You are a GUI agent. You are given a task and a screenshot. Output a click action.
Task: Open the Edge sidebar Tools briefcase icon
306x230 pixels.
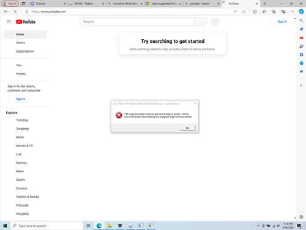point(301,37)
